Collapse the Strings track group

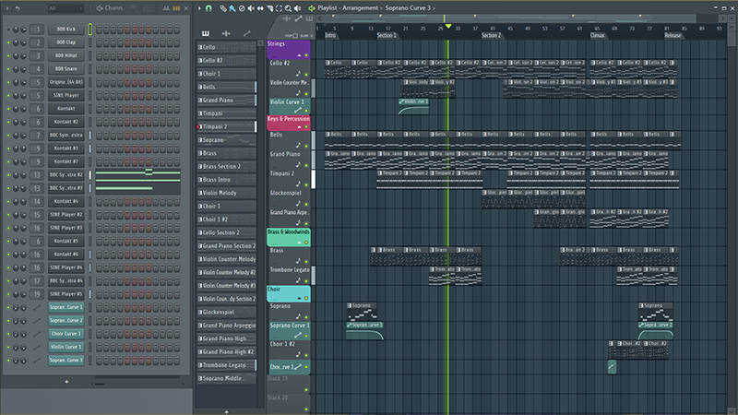299,55
